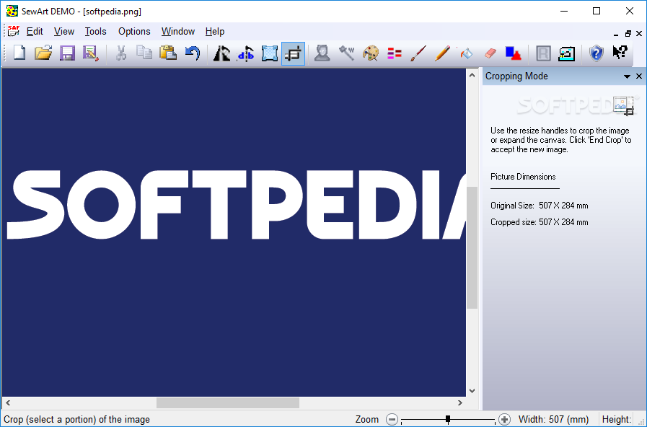Click the Paste clipboard icon

168,53
